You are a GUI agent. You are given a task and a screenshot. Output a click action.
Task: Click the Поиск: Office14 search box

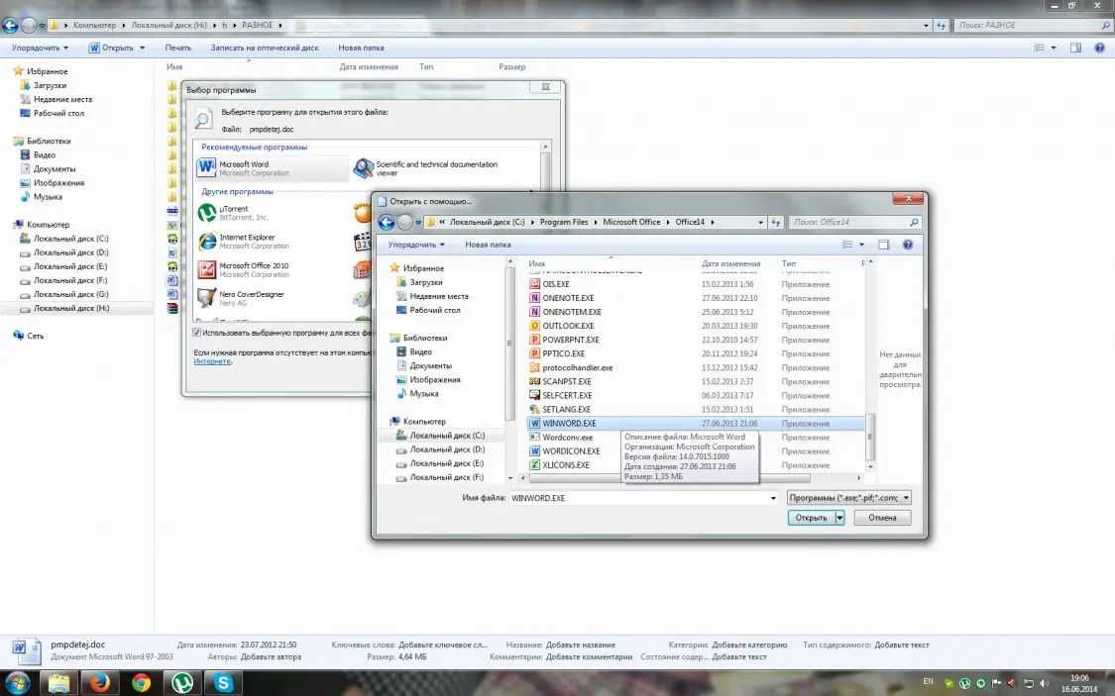click(854, 223)
